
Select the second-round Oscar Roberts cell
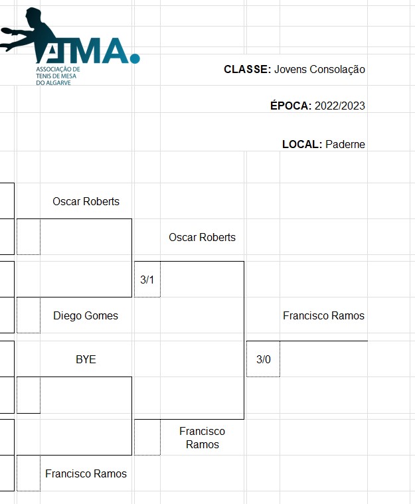coord(202,237)
